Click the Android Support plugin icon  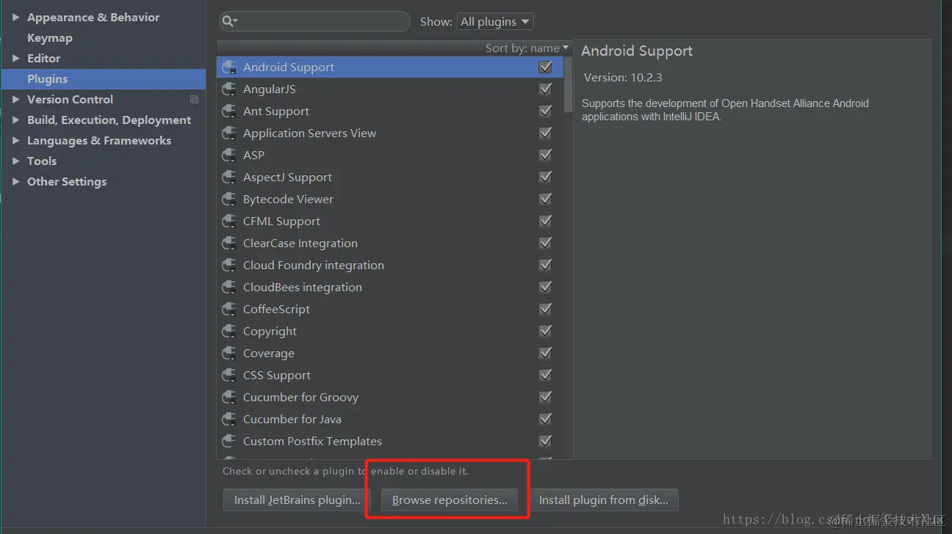coord(229,67)
